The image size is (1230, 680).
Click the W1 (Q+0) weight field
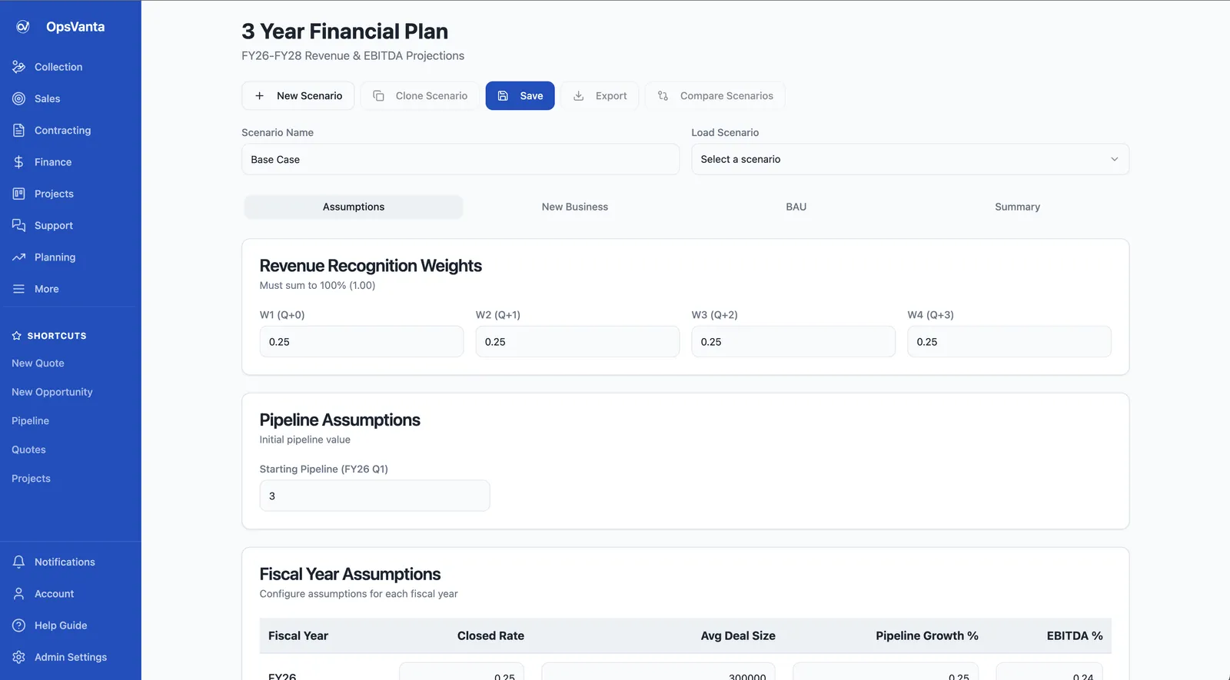click(361, 342)
